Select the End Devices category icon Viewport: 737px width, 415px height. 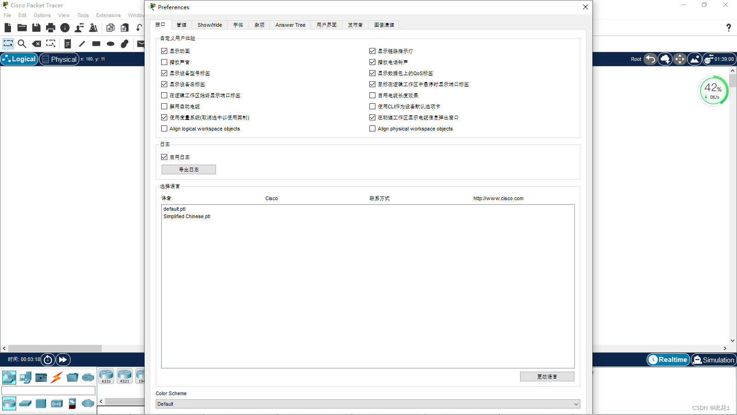(25, 378)
